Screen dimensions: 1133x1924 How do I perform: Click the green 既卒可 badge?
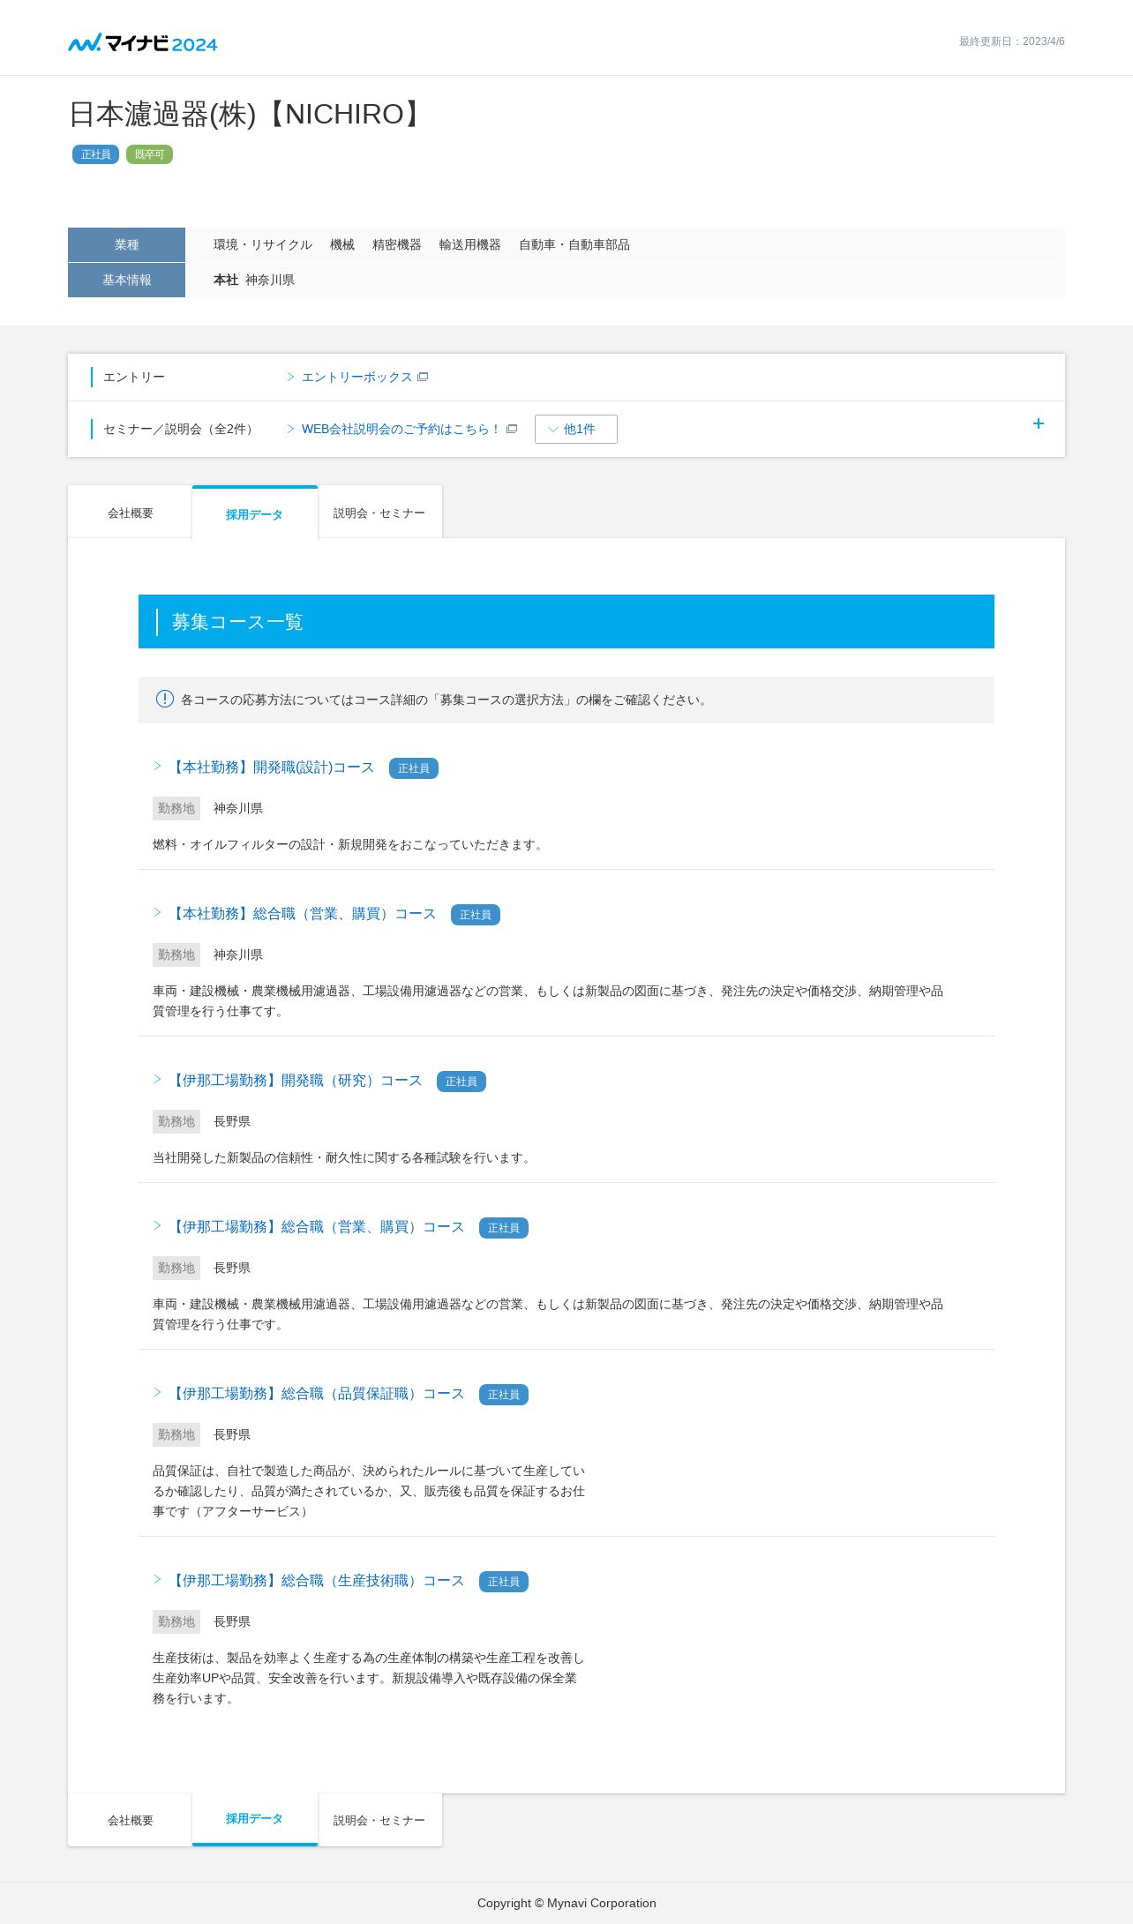(x=149, y=154)
